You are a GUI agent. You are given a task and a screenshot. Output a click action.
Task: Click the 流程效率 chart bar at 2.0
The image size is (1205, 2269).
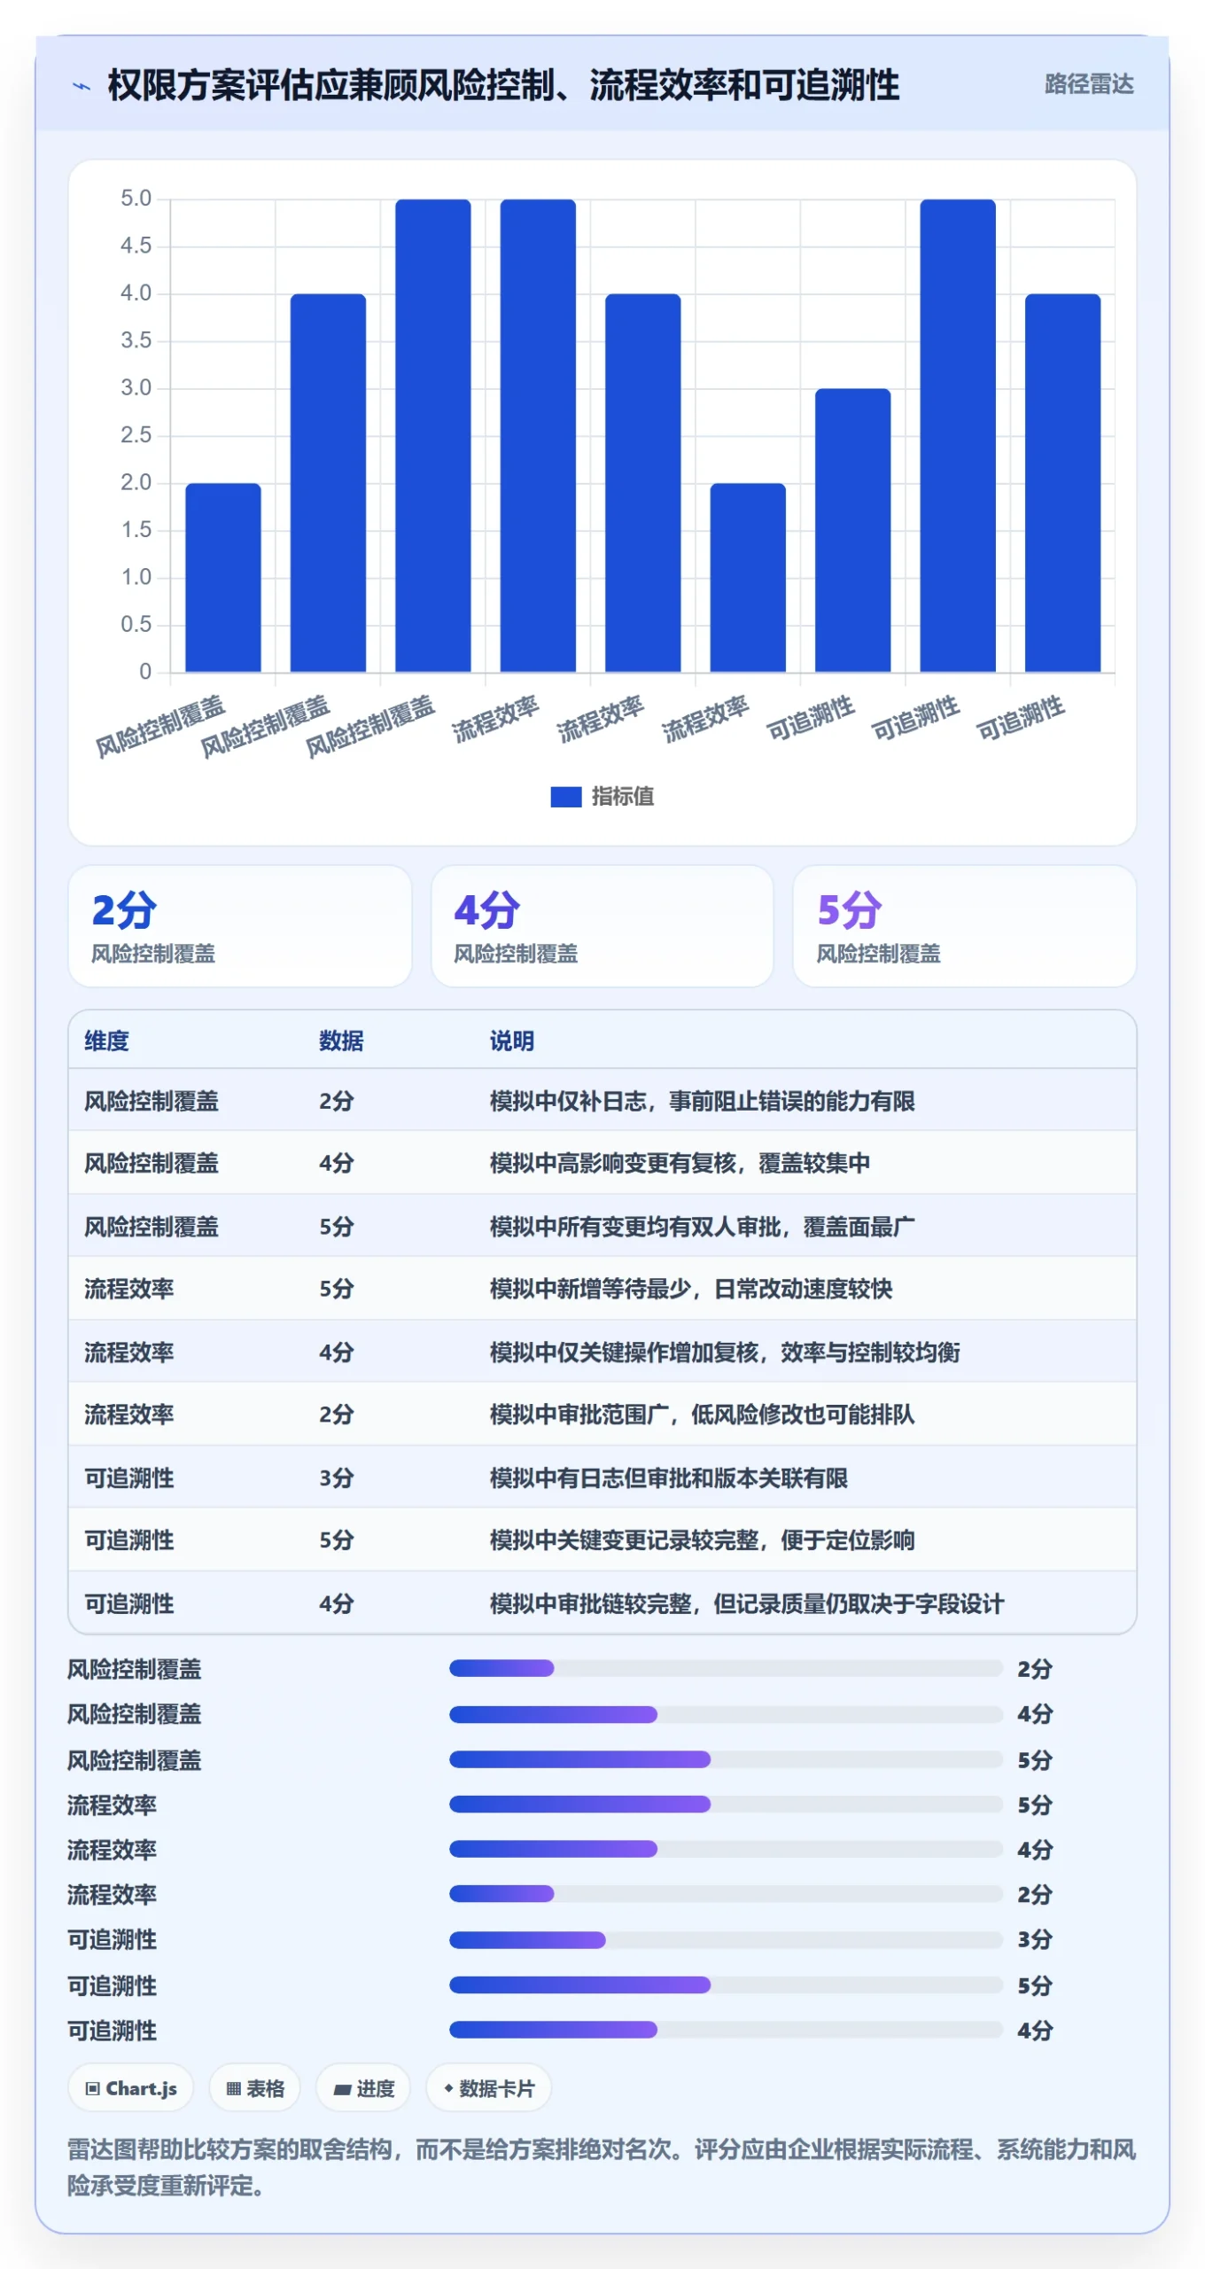coord(748,577)
